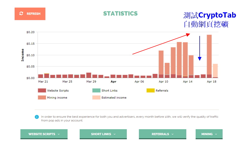
Task: Click the Mar 29 website scripts bar
Action: tap(89, 75)
